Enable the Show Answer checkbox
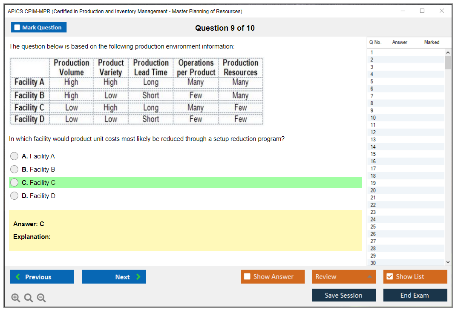 248,277
